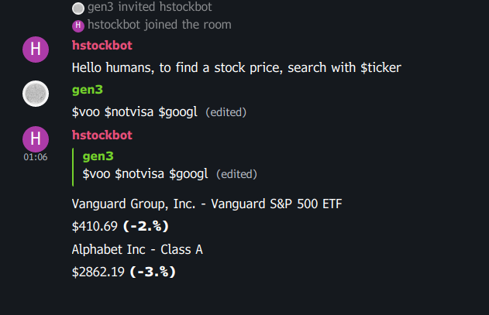The image size is (489, 315).
Task: Click the bold (-3.%) change next to $2862.19
Action: pos(153,272)
